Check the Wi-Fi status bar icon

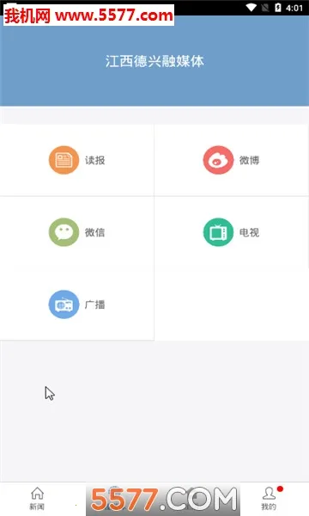[x=251, y=8]
